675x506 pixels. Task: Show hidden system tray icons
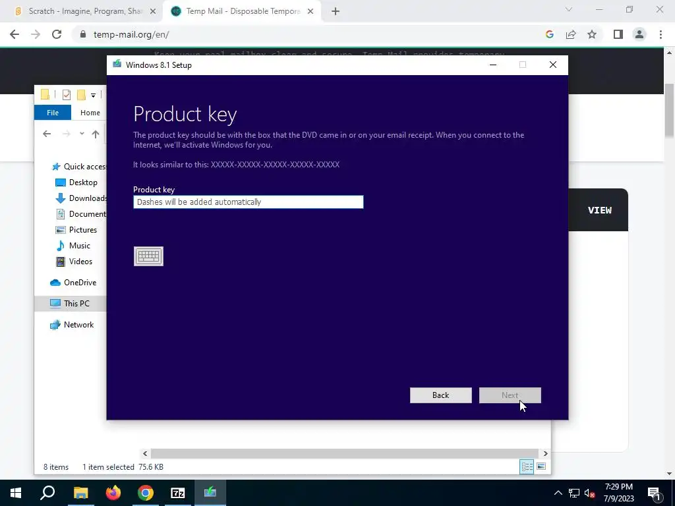coord(558,493)
